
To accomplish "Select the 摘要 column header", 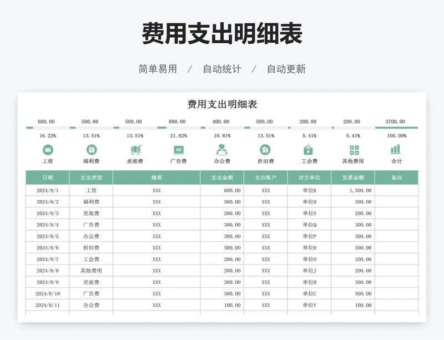I will 157,177.
